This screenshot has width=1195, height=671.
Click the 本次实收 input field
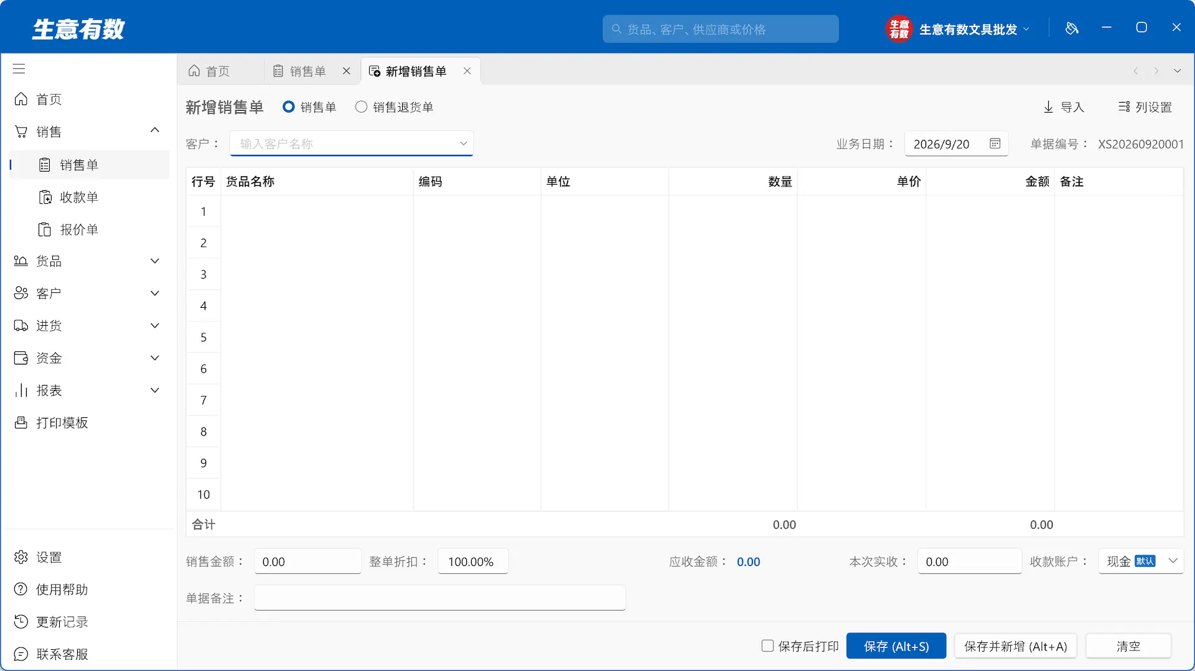coord(970,562)
